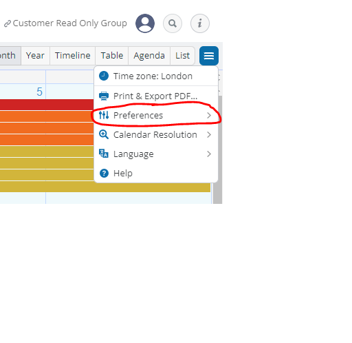
Task: Open the info circle icon
Action: tap(200, 23)
